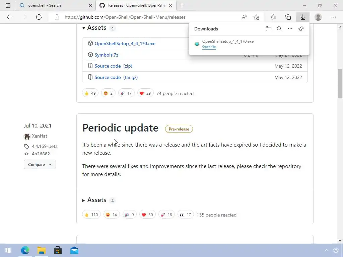The image size is (343, 257).
Task: Open the Mail app from taskbar
Action: (x=74, y=250)
